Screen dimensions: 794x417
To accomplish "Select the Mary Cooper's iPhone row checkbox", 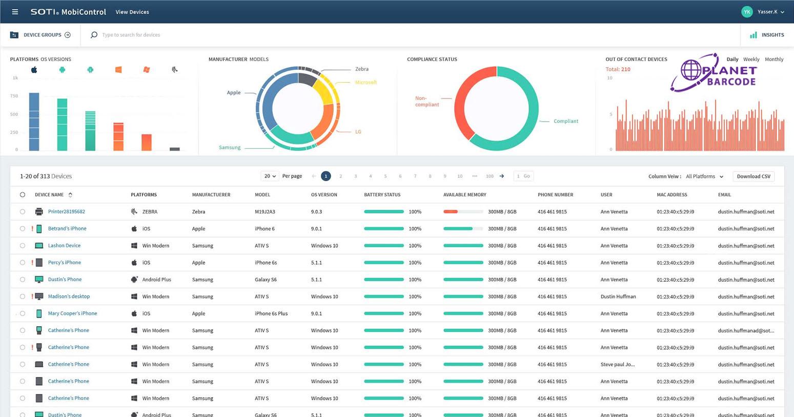I will point(23,313).
